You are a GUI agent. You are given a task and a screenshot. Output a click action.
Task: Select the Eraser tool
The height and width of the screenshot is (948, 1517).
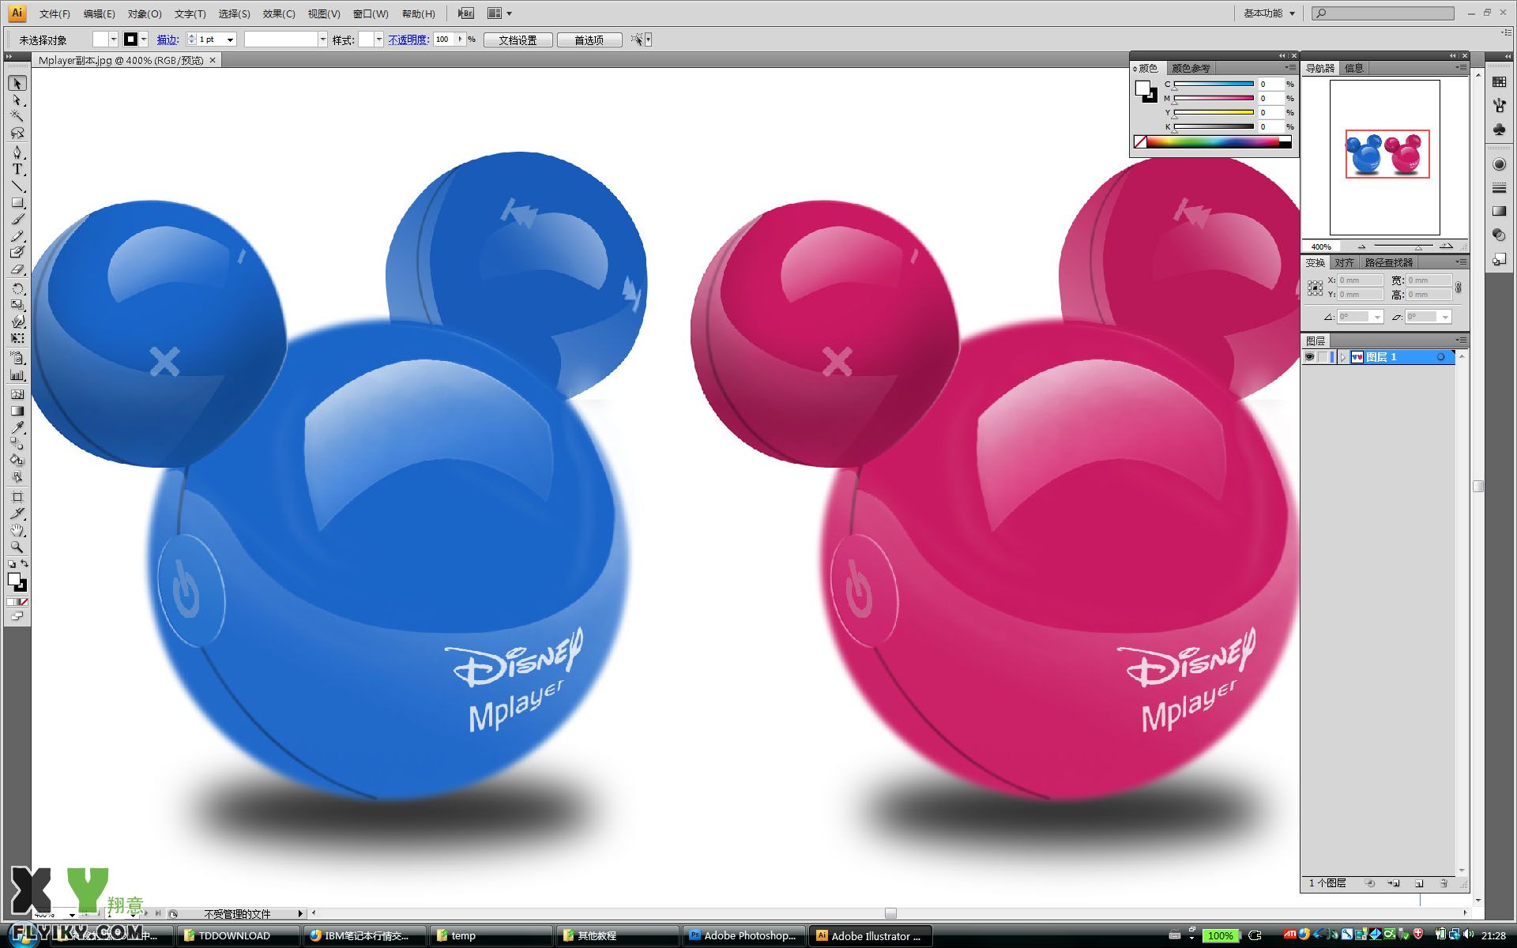17,269
